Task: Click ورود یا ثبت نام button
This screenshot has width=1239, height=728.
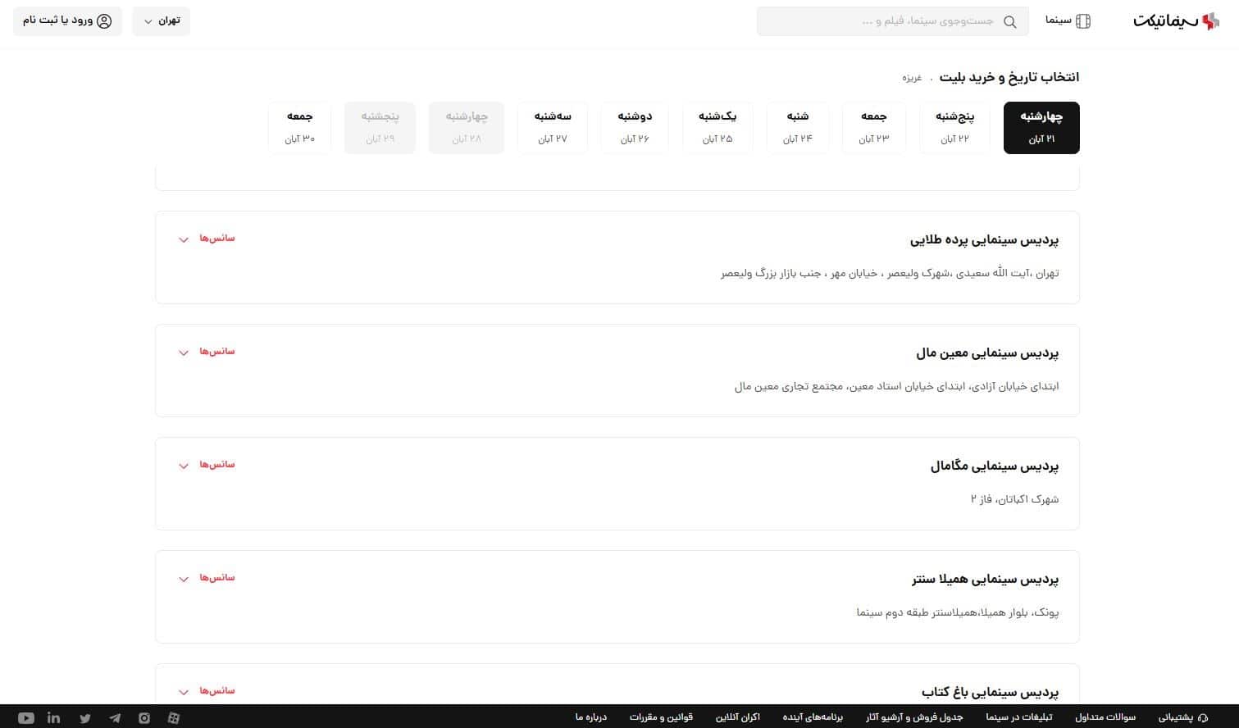Action: [67, 20]
